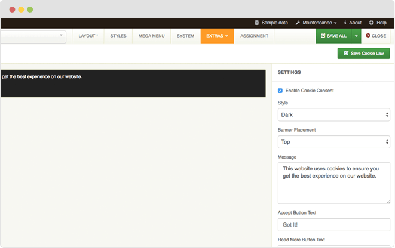Click the Accept Button Text field

point(333,224)
